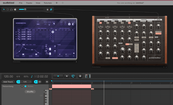Select the pink note region in timeline
This screenshot has height=105, width=173.
[x=72, y=86]
